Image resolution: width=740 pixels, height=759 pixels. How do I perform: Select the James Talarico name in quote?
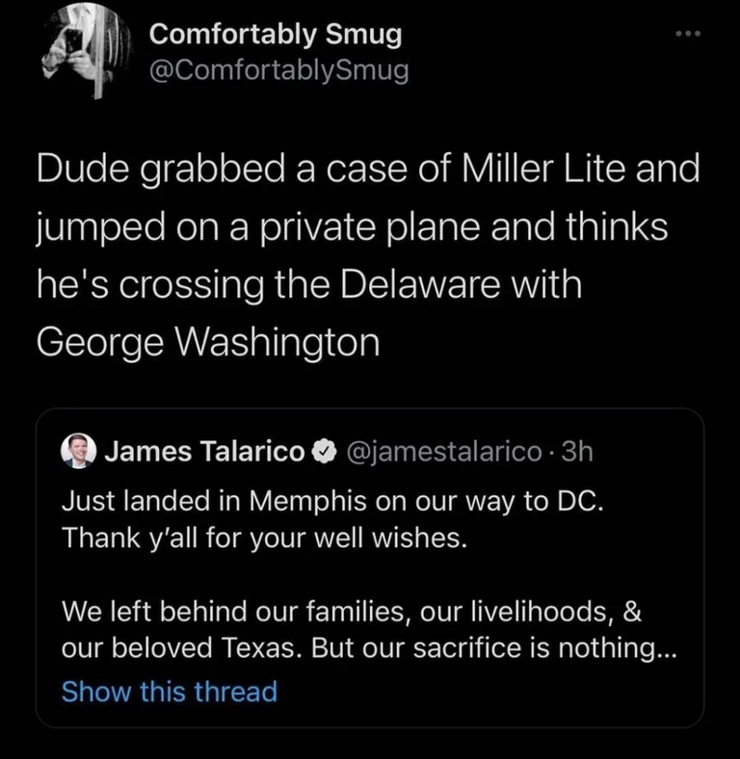[204, 450]
